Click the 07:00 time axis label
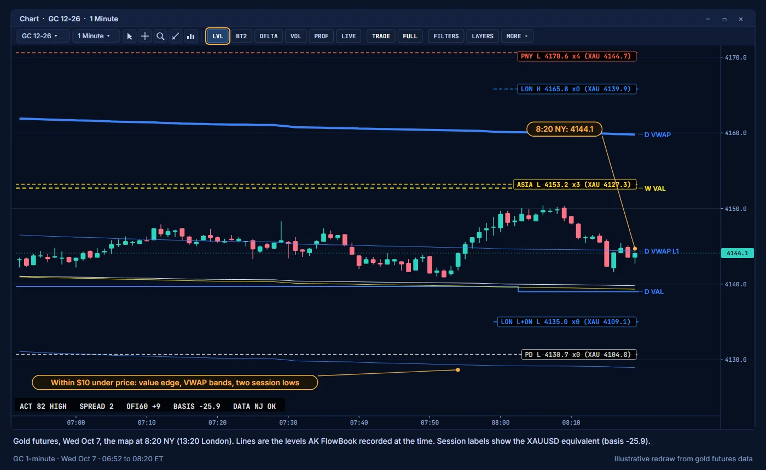This screenshot has width=766, height=470. [76, 422]
